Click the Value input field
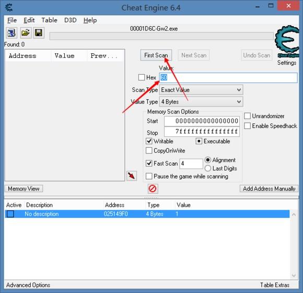303x293 pixels. pyautogui.click(x=228, y=78)
